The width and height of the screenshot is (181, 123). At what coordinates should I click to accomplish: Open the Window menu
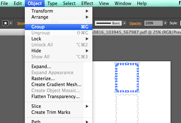[x=123, y=3]
